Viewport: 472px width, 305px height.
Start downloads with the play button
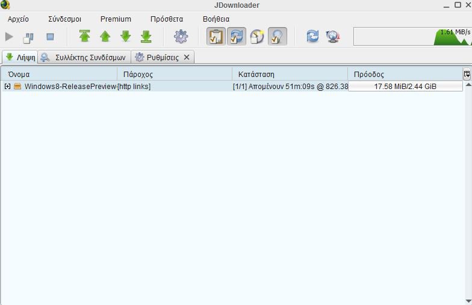tap(9, 37)
